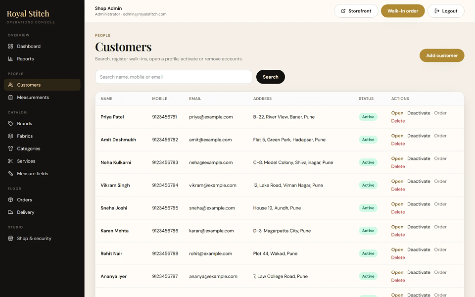475x297 pixels.
Task: Click email priya@example.com
Action: click(x=211, y=117)
